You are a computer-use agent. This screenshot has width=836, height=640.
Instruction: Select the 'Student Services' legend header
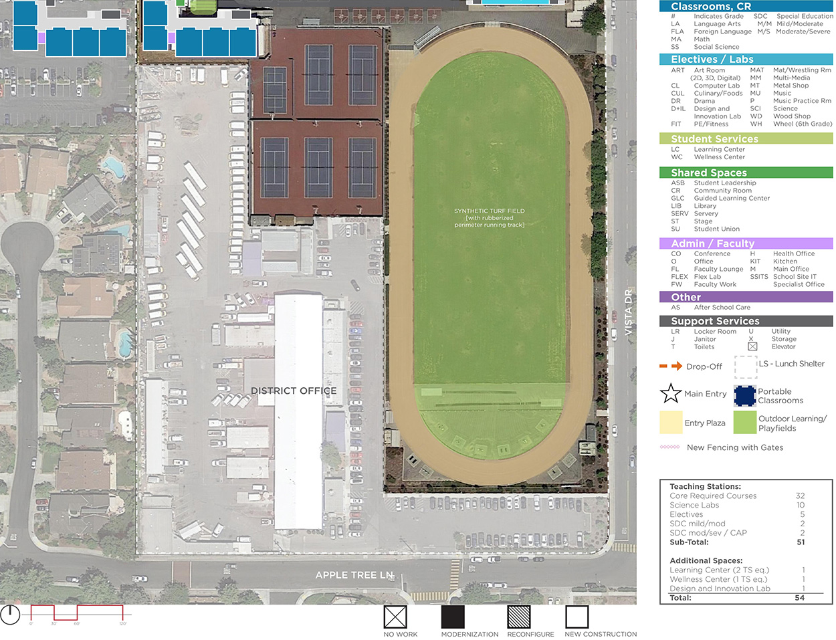click(x=746, y=139)
